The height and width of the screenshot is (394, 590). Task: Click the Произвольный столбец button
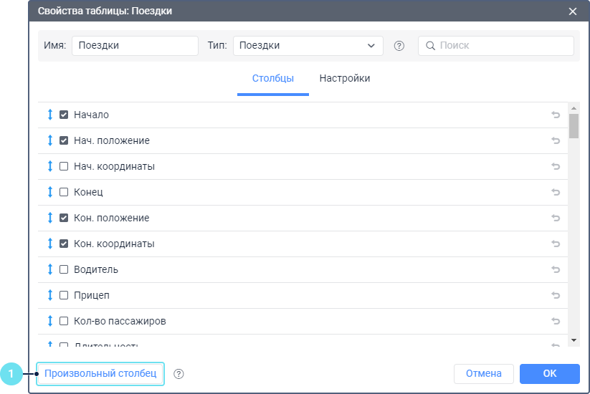(100, 374)
